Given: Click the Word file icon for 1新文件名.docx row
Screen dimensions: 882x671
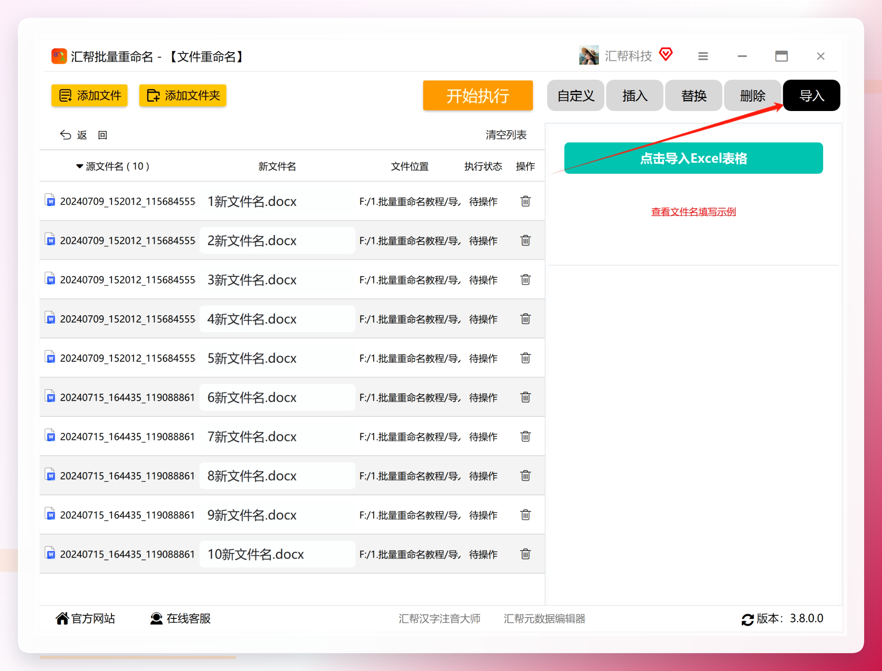Looking at the screenshot, I should click(x=50, y=201).
